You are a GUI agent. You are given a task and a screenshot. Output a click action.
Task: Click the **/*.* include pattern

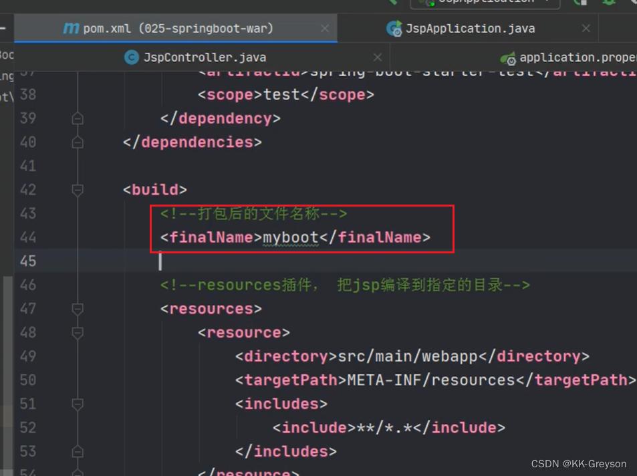coord(384,428)
